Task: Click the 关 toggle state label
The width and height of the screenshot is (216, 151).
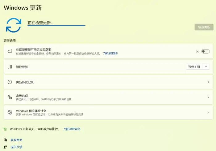Action: pyautogui.click(x=197, y=52)
